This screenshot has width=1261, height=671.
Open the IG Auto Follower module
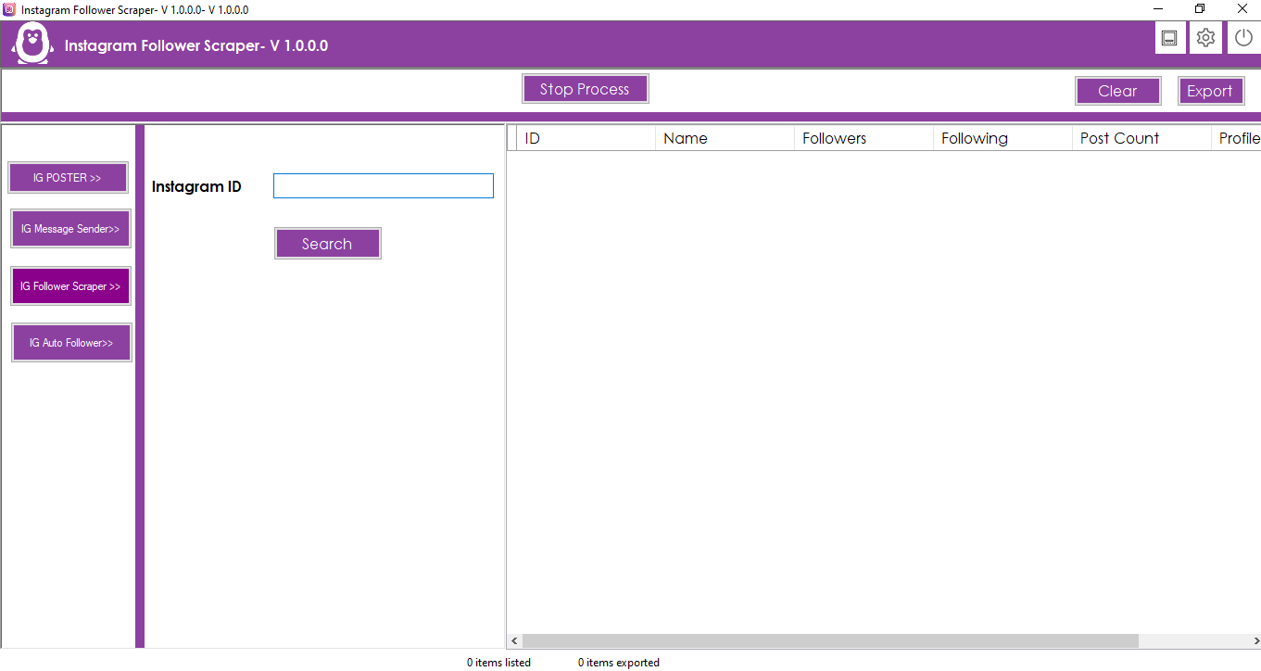tap(71, 343)
